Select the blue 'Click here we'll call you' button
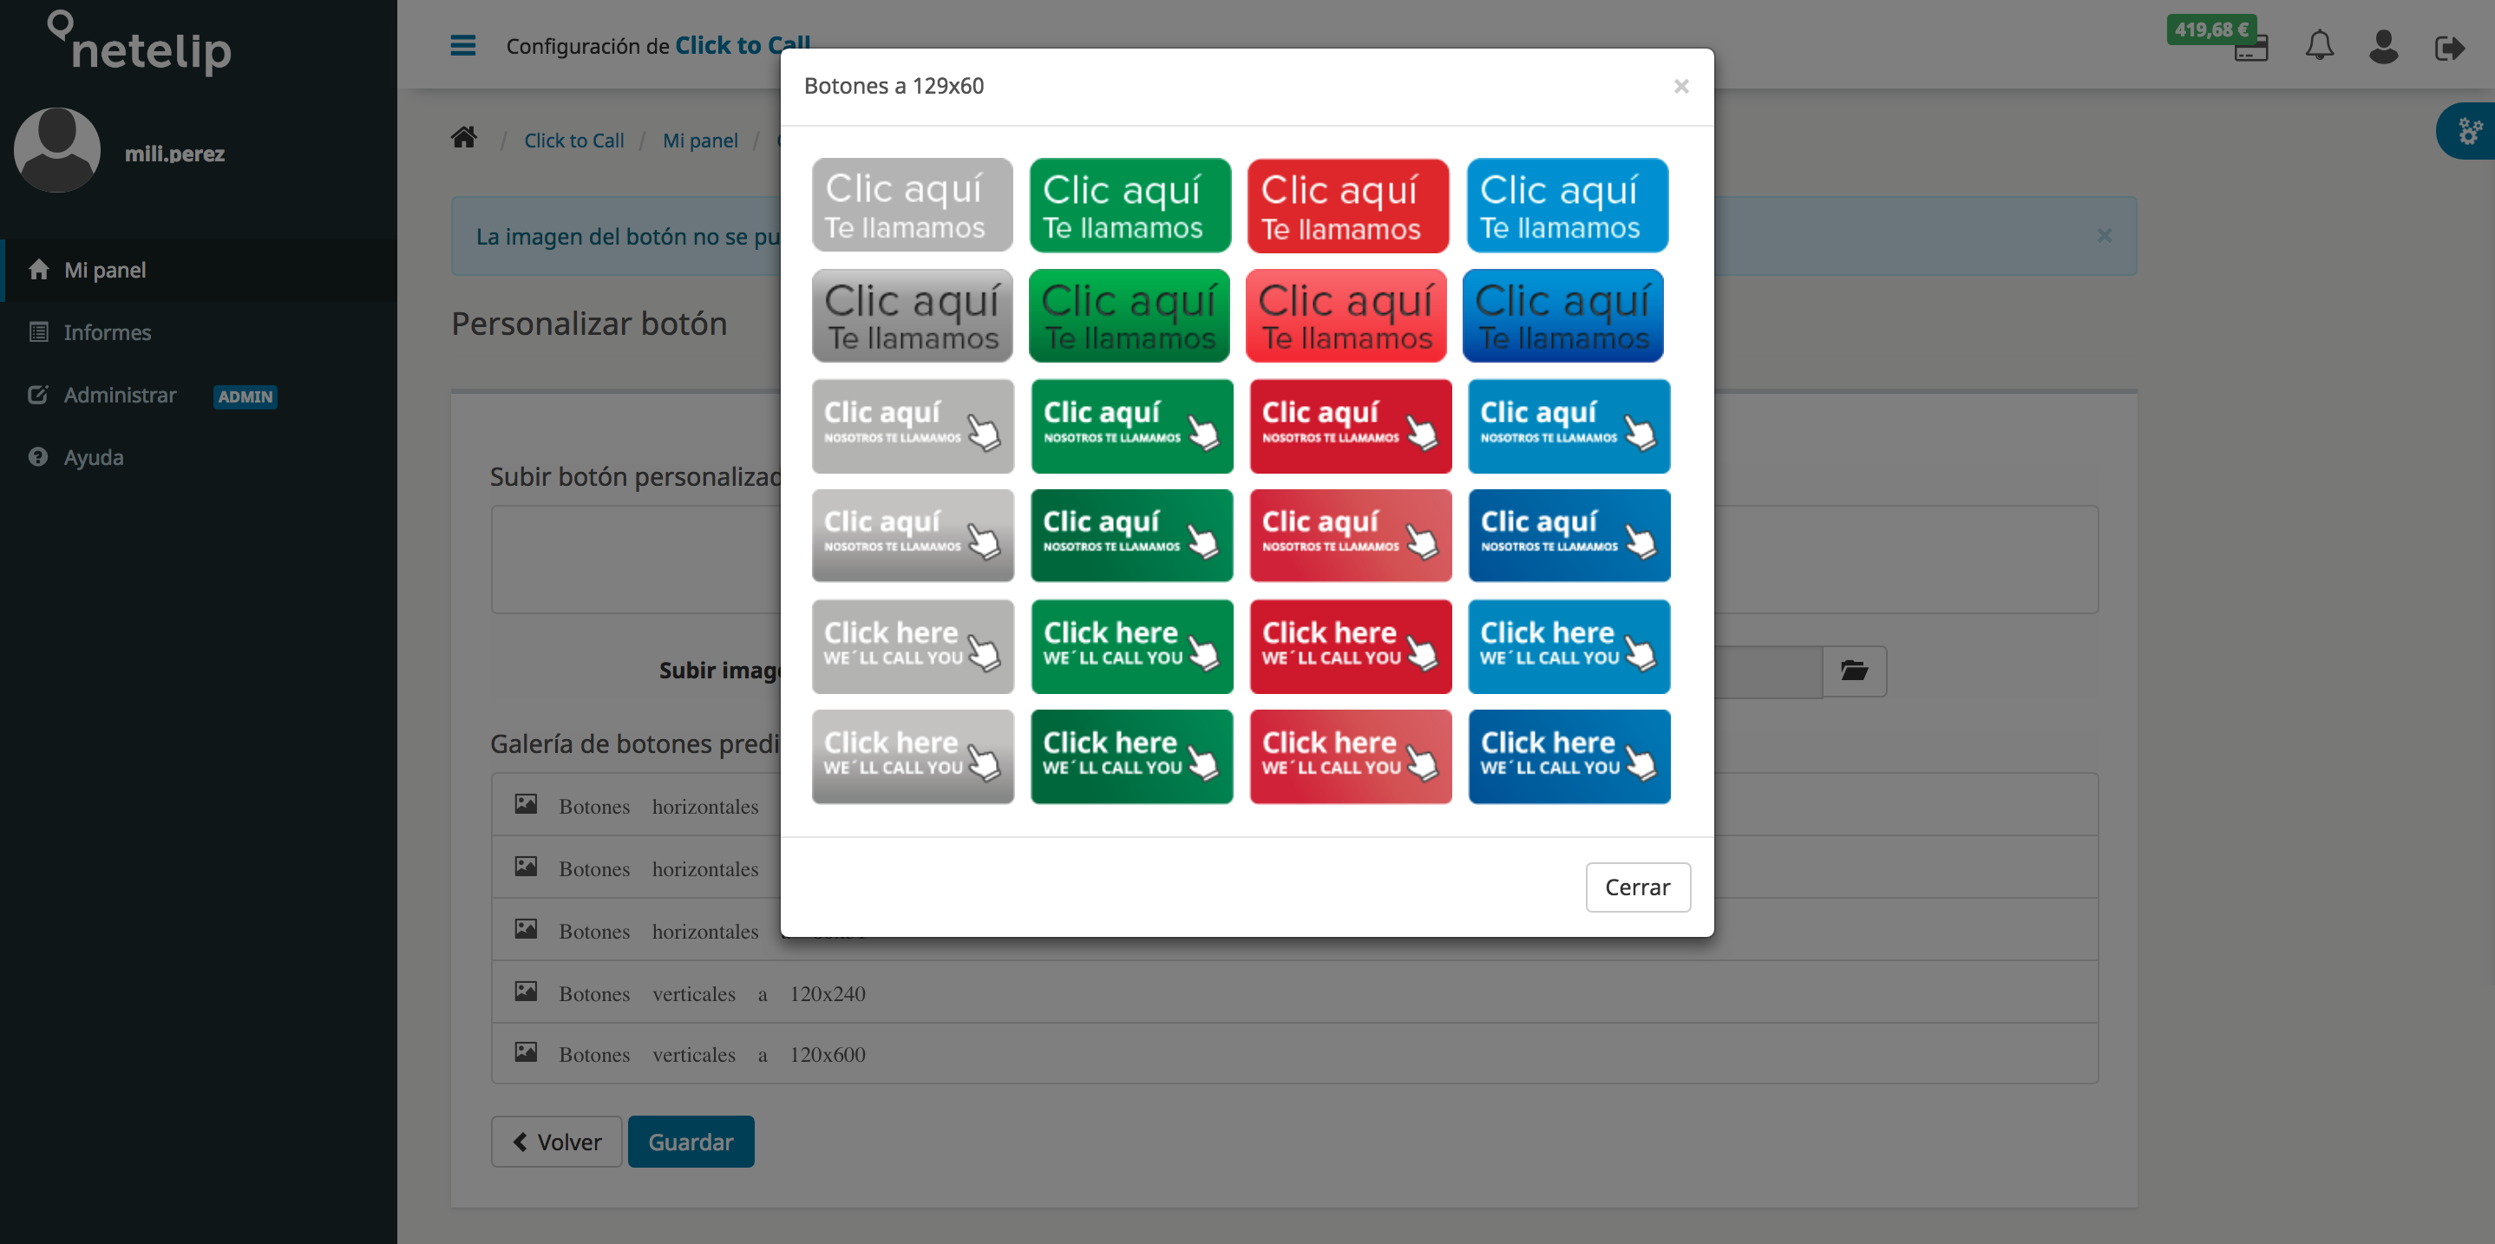This screenshot has width=2495, height=1244. [x=1568, y=646]
